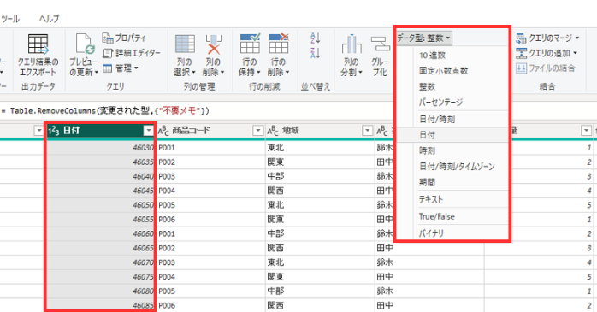Viewport: 597px width, 312px height.
Task: Open the データ型: 整数 dropdown
Action: coord(423,38)
